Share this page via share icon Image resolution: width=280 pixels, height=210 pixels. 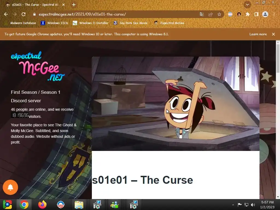click(x=211, y=14)
